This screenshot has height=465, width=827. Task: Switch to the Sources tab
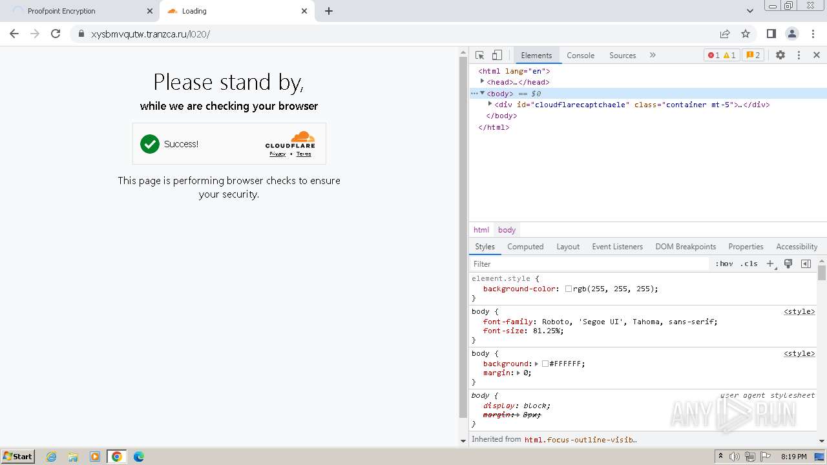point(622,56)
